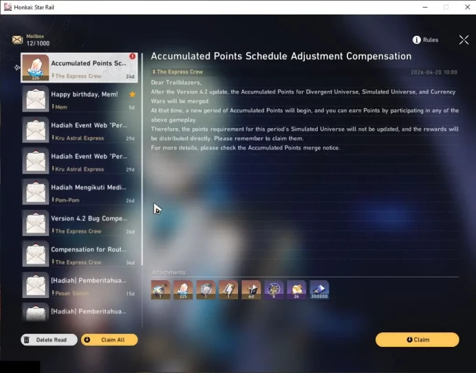The height and width of the screenshot is (373, 476).
Task: Open the Happy birthday, Mem! mail
Action: click(80, 98)
